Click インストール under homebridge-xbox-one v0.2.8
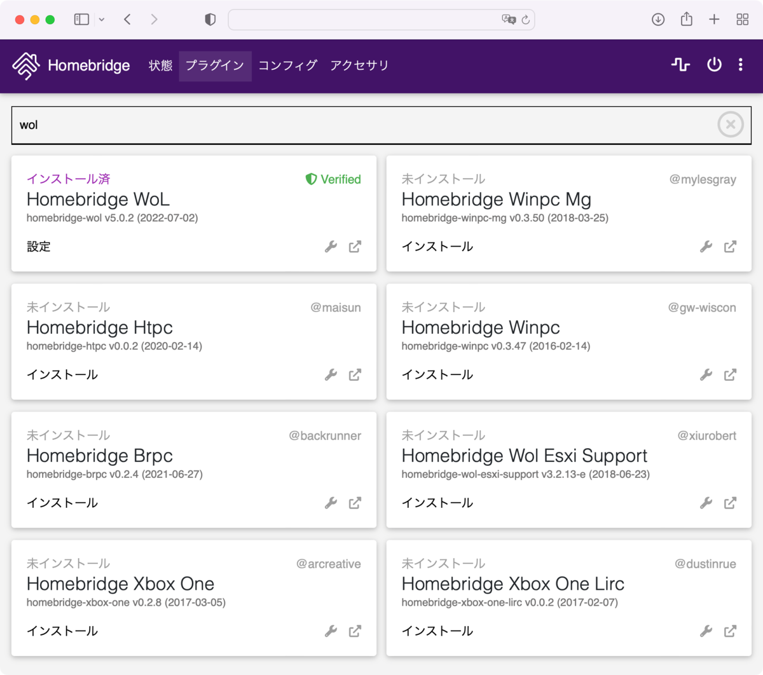 click(x=62, y=631)
